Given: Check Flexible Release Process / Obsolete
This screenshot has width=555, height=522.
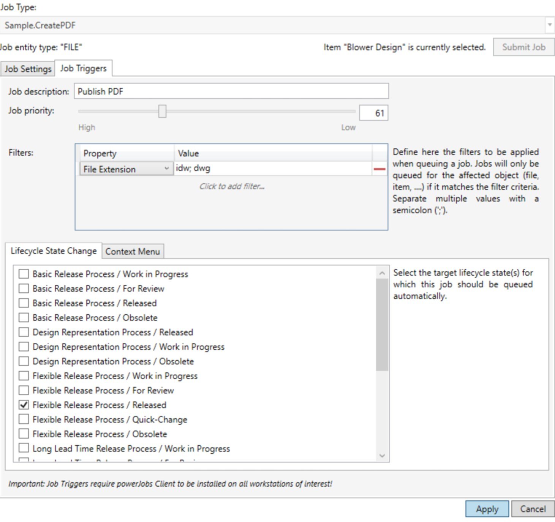Looking at the screenshot, I should pos(24,434).
